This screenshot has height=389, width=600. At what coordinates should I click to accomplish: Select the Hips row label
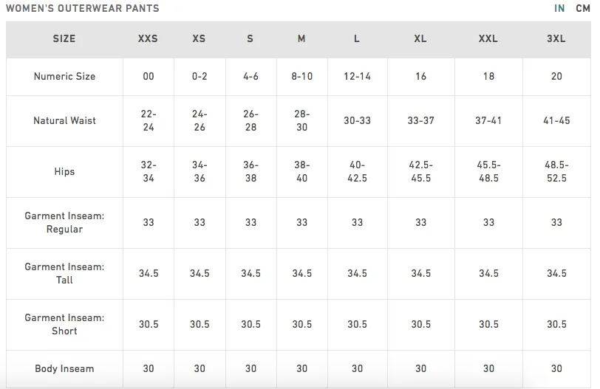point(64,171)
